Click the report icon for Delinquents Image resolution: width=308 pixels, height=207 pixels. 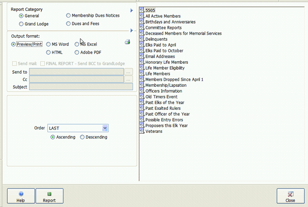(142, 39)
